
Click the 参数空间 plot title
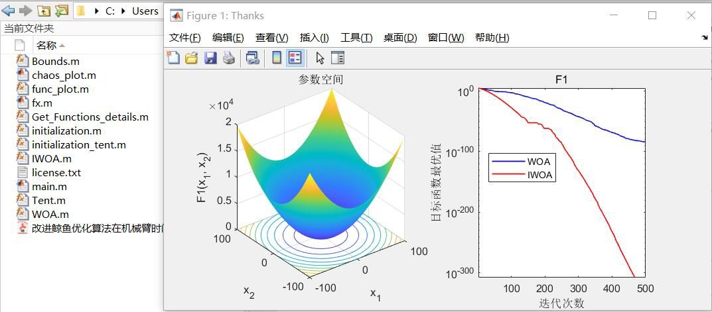click(320, 79)
